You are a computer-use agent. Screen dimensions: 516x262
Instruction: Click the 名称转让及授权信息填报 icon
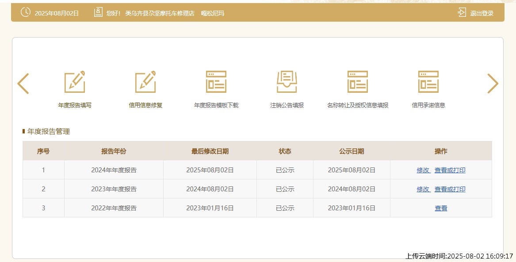358,82
